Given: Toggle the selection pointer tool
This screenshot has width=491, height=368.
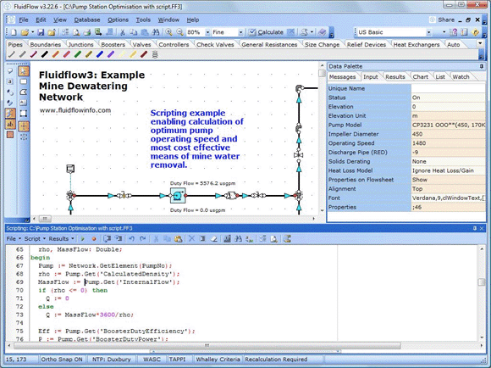Looking at the screenshot, I should tap(24, 71).
